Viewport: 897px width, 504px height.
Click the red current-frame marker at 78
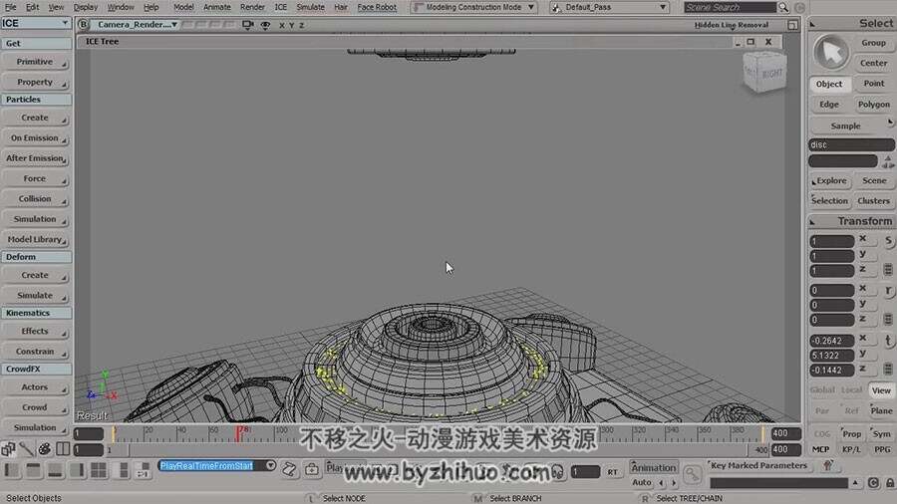click(238, 433)
